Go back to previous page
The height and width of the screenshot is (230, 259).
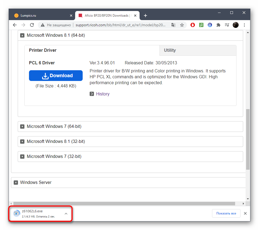[x=15, y=25]
